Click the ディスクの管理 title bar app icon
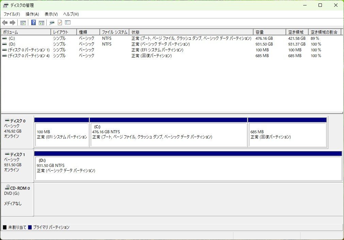The width and height of the screenshot is (344, 240). (x=5, y=5)
